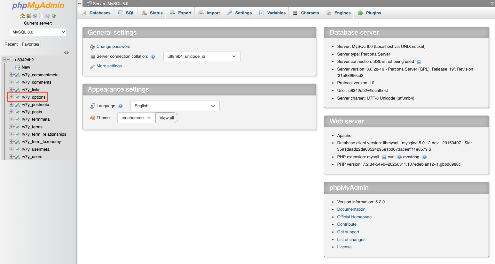The image size is (495, 264).
Task: Open the Current server dropdown
Action: tap(38, 32)
